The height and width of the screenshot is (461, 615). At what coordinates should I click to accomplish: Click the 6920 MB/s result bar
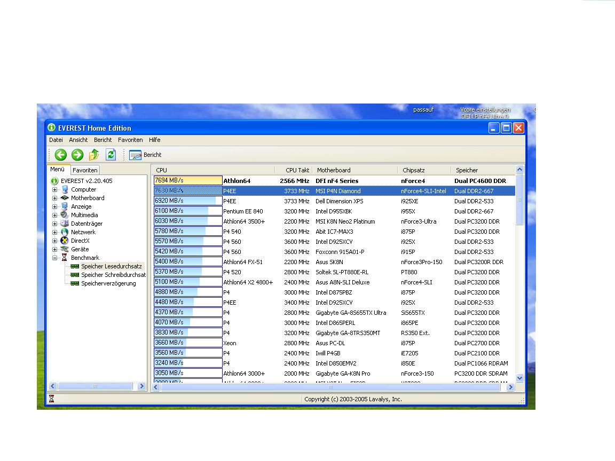[x=188, y=201]
